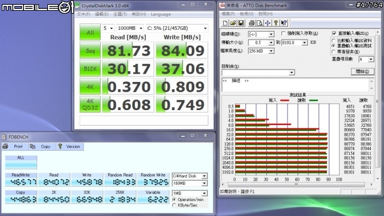This screenshot has width=384, height=216.
Task: Click CrystalDiskMark comment text field
Action: click(x=144, y=120)
